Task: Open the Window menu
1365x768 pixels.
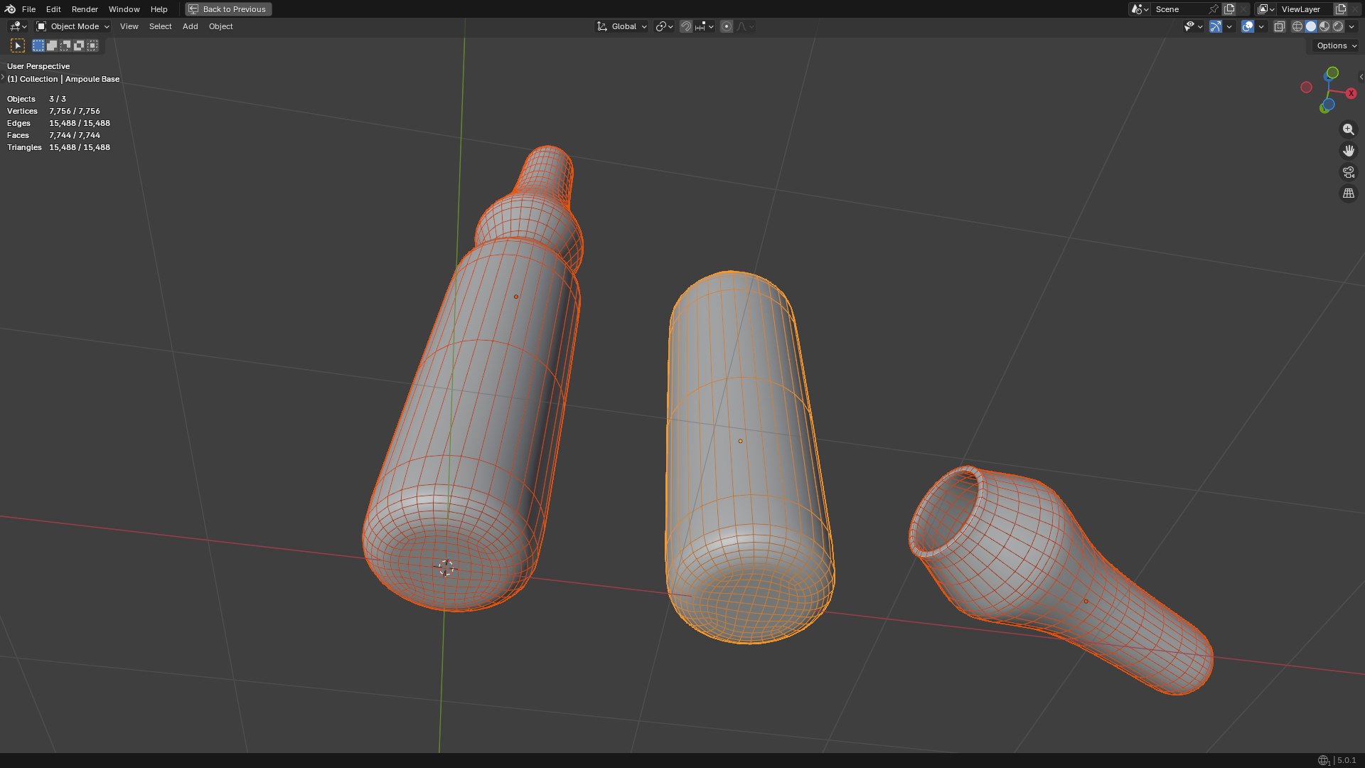Action: click(x=124, y=9)
